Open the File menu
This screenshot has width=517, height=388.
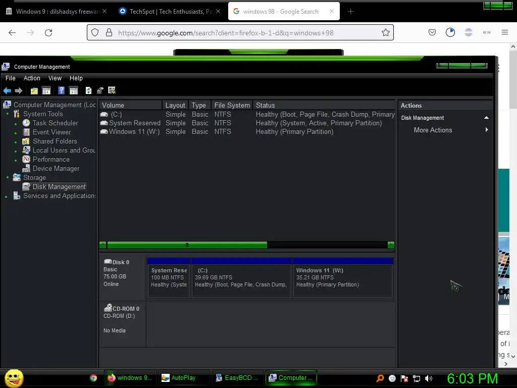(x=11, y=78)
